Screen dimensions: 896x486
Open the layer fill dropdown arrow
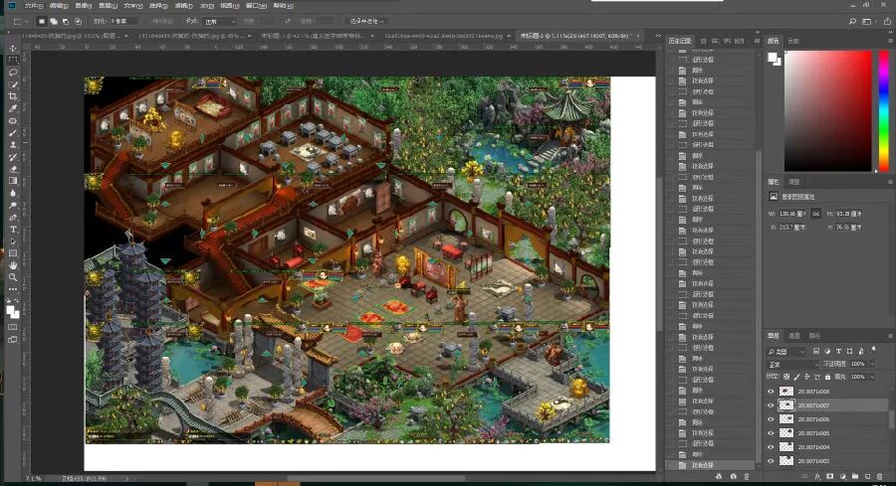coord(872,377)
